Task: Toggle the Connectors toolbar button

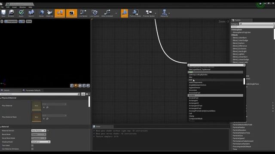Action: click(60, 13)
